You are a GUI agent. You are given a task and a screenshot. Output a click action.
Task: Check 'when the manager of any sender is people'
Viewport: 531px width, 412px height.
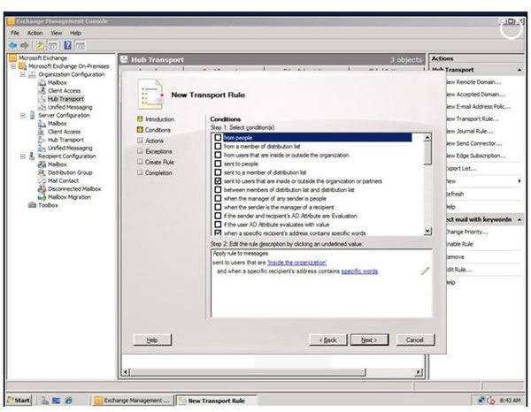[x=218, y=199]
